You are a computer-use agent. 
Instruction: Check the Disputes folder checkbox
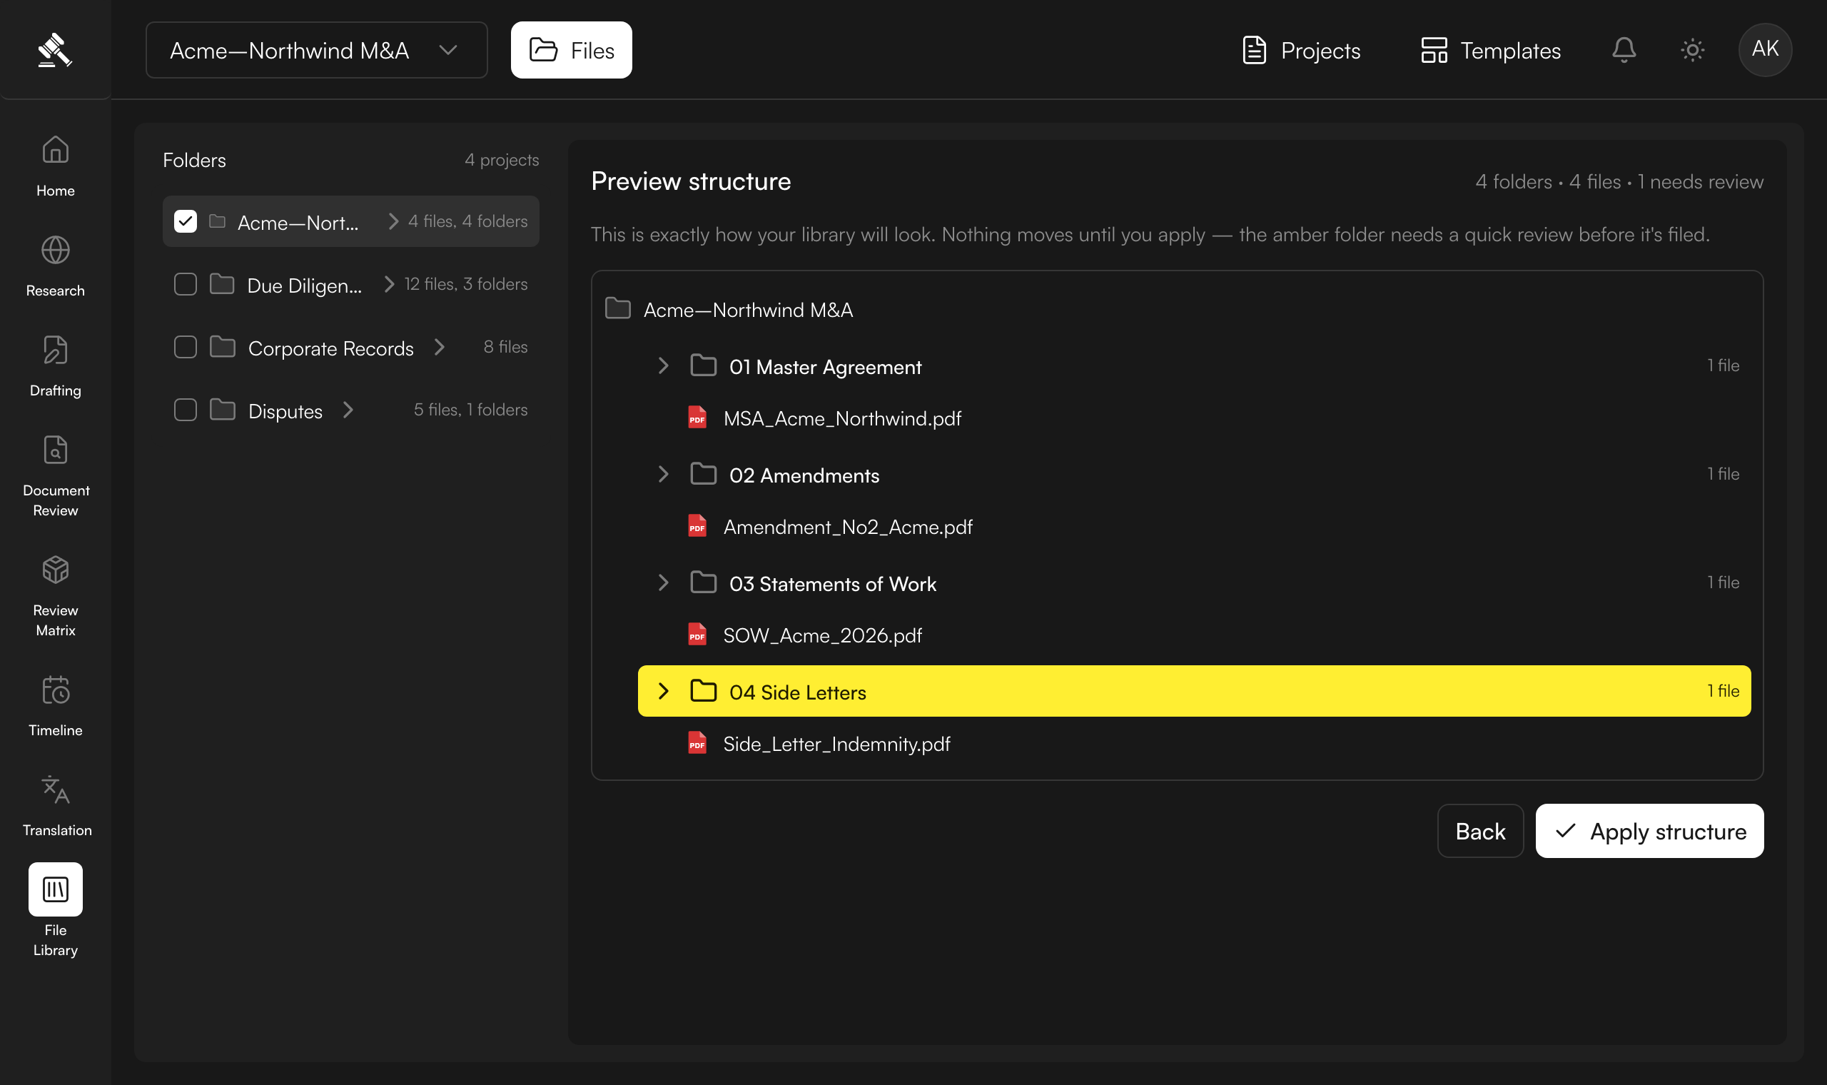click(186, 410)
